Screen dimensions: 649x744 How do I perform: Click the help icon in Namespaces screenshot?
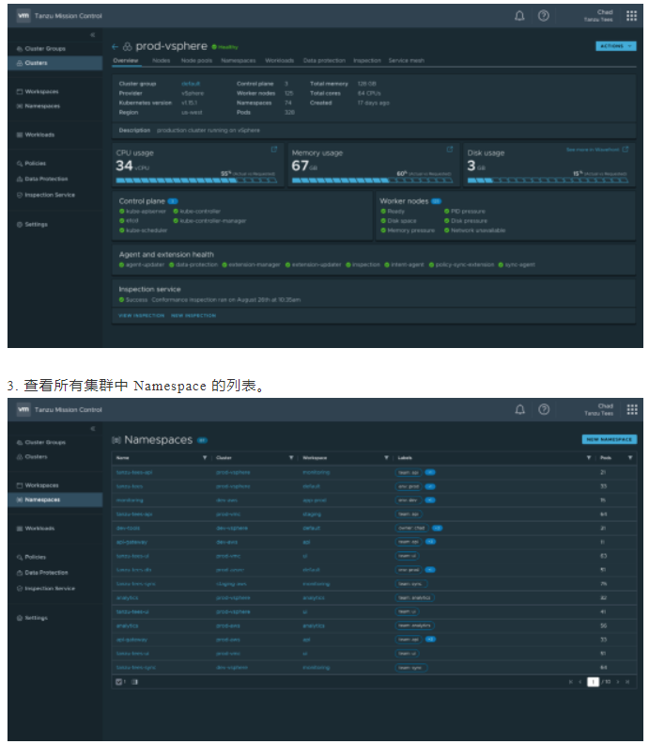pos(544,410)
